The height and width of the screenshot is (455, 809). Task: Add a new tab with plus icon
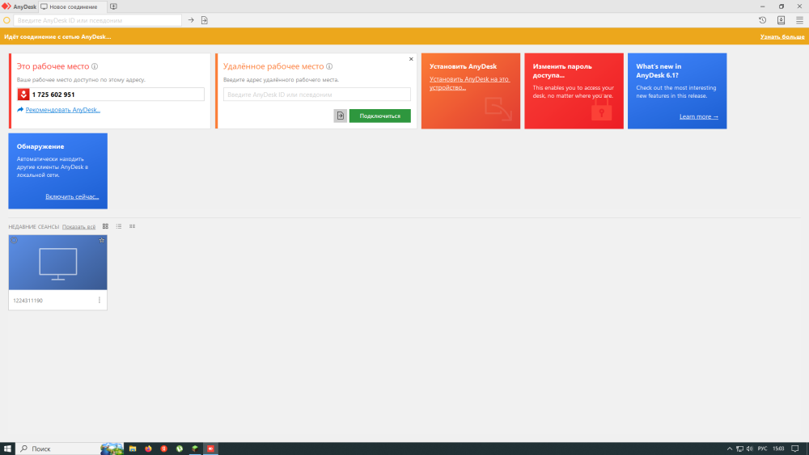tap(113, 6)
